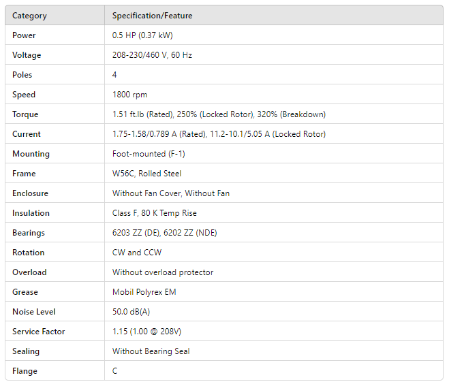
Task: Select the Bearings row label
Action: 29,233
